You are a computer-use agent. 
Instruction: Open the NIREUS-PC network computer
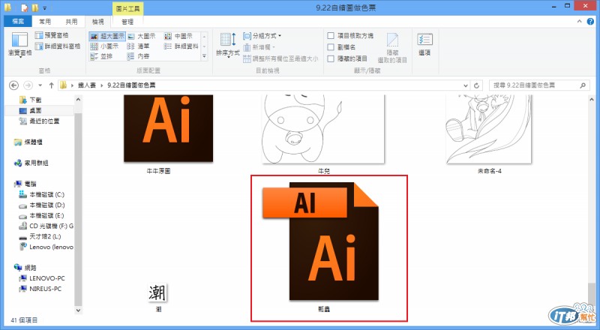(x=40, y=289)
